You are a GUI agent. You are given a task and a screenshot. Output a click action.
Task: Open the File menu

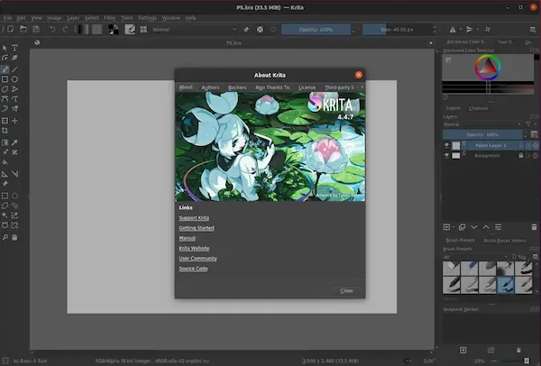tap(7, 18)
